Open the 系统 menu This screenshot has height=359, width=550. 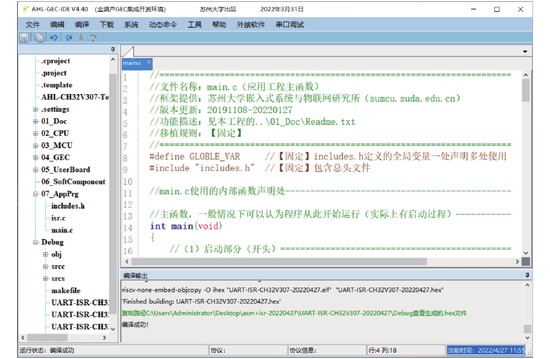point(131,24)
